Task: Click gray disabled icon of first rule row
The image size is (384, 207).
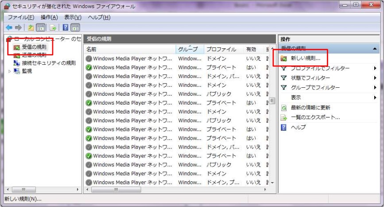Action: pyautogui.click(x=89, y=59)
